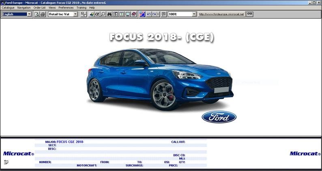Click the right Microcat logo
This screenshot has height=171, width=322.
click(305, 154)
